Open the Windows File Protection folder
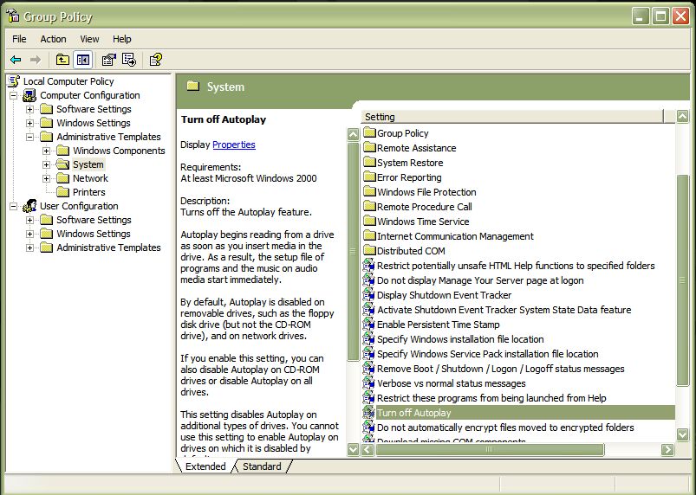This screenshot has width=696, height=495. click(420, 191)
